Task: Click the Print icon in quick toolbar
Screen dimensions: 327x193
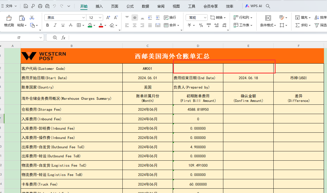Action: pos(40,6)
